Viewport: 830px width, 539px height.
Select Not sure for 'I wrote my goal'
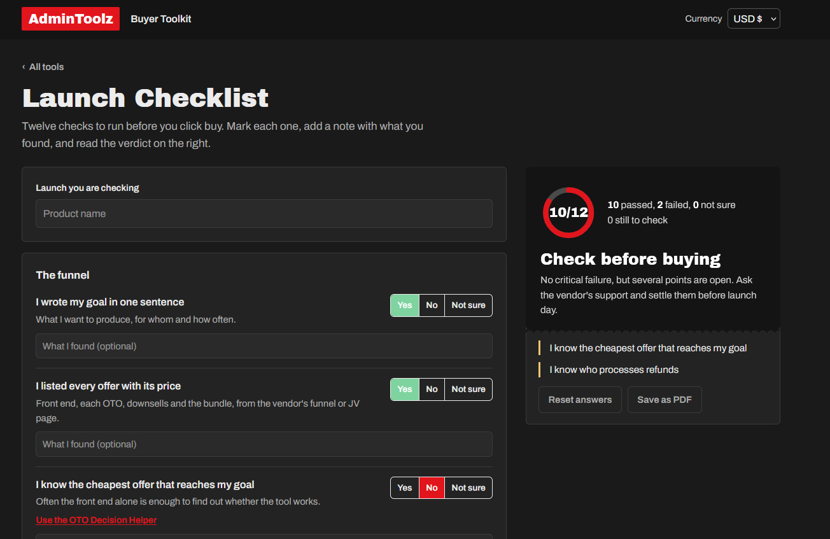click(x=468, y=305)
